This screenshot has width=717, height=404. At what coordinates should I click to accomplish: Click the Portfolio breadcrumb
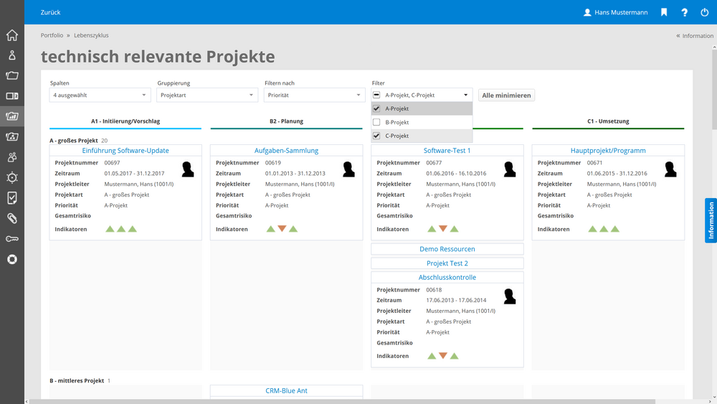pos(52,35)
